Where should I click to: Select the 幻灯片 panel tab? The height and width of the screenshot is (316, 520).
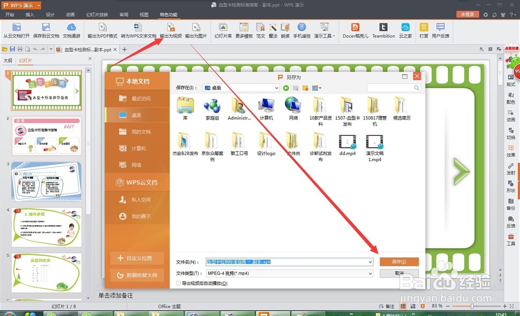coord(27,60)
